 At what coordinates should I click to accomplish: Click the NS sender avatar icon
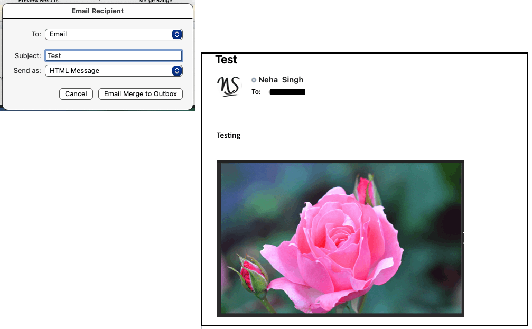229,85
